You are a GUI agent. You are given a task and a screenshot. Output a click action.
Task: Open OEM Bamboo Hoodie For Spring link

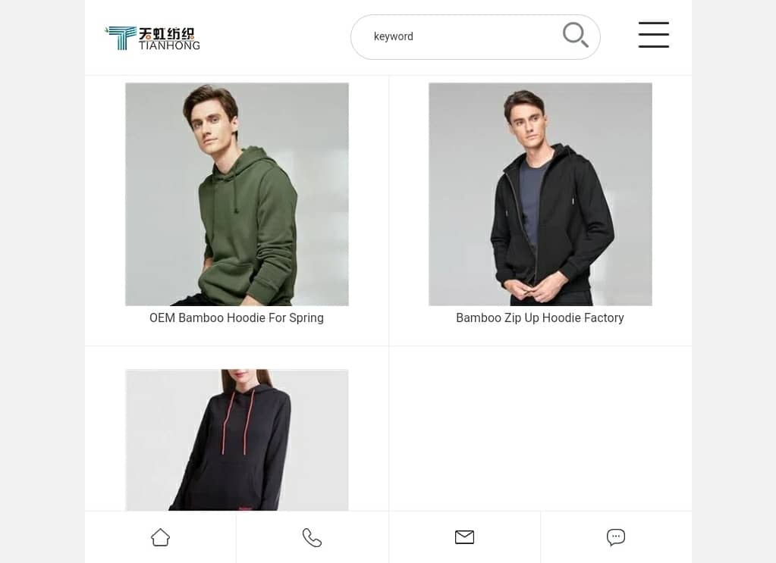coord(237,317)
